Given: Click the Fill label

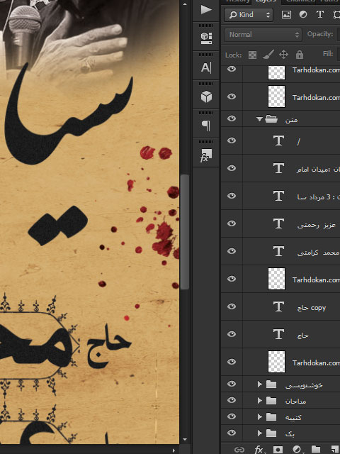Looking at the screenshot, I should tap(328, 54).
